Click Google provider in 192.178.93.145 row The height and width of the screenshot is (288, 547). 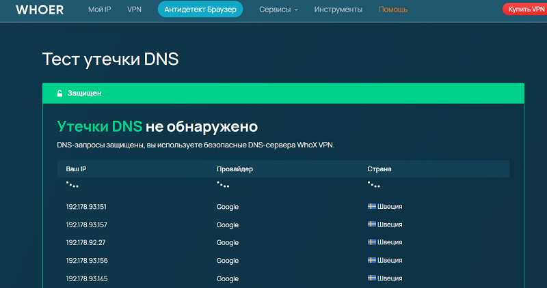coord(228,279)
